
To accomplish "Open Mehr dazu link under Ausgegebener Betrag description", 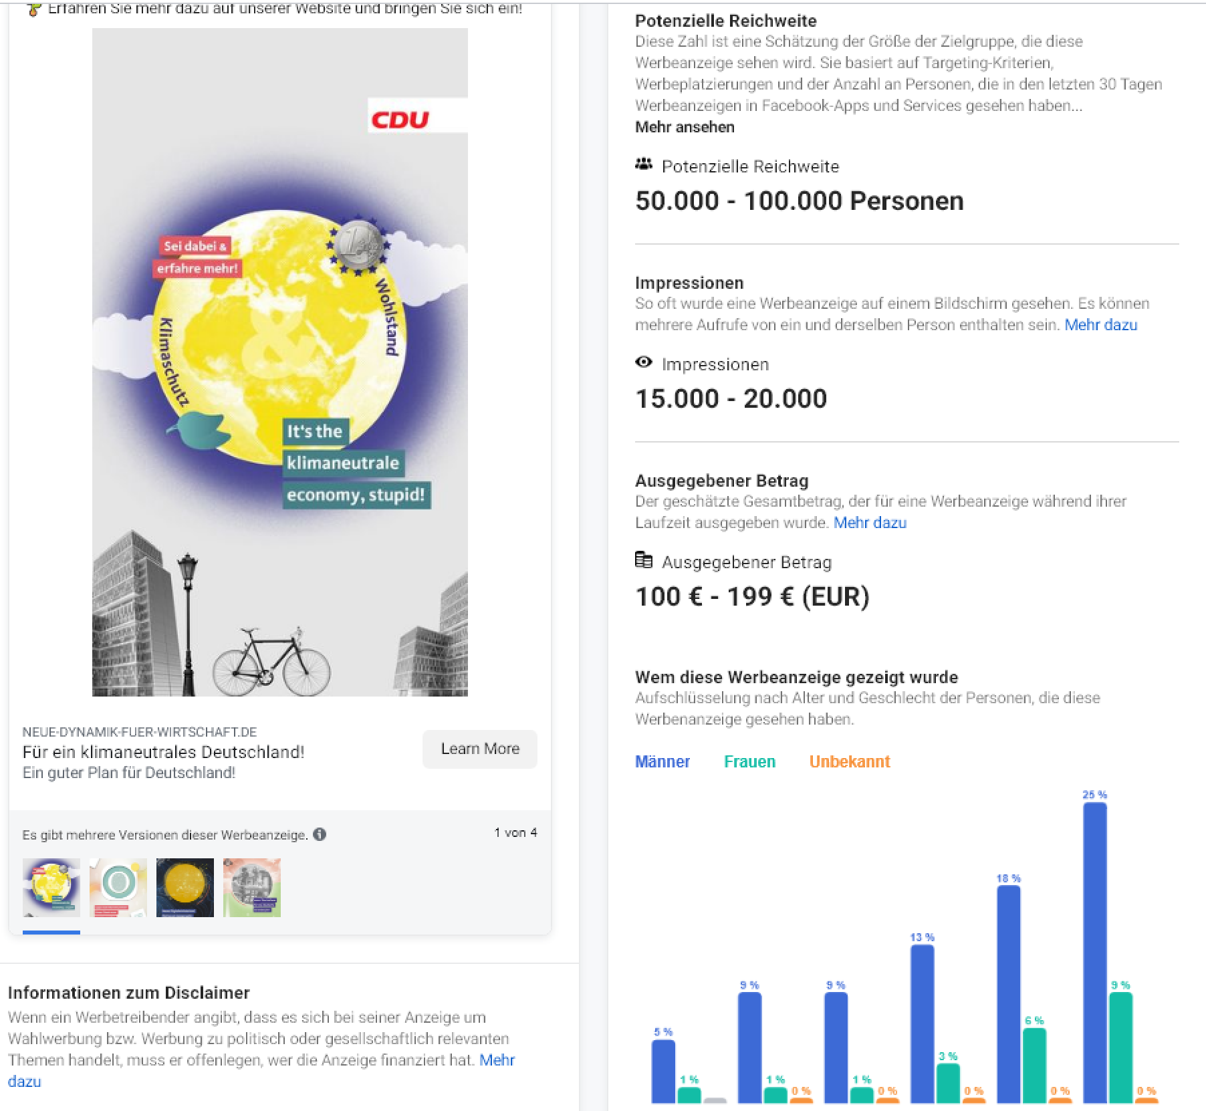I will tap(870, 523).
